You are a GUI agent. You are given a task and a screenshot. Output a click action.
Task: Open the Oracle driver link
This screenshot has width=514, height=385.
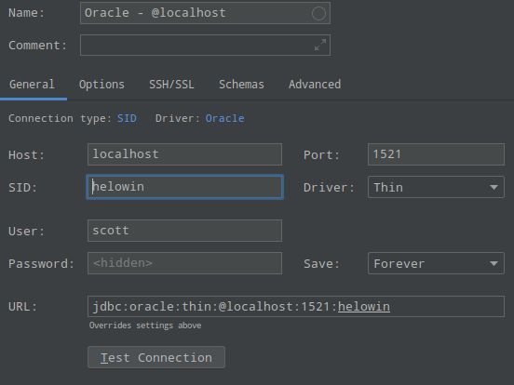click(x=225, y=118)
